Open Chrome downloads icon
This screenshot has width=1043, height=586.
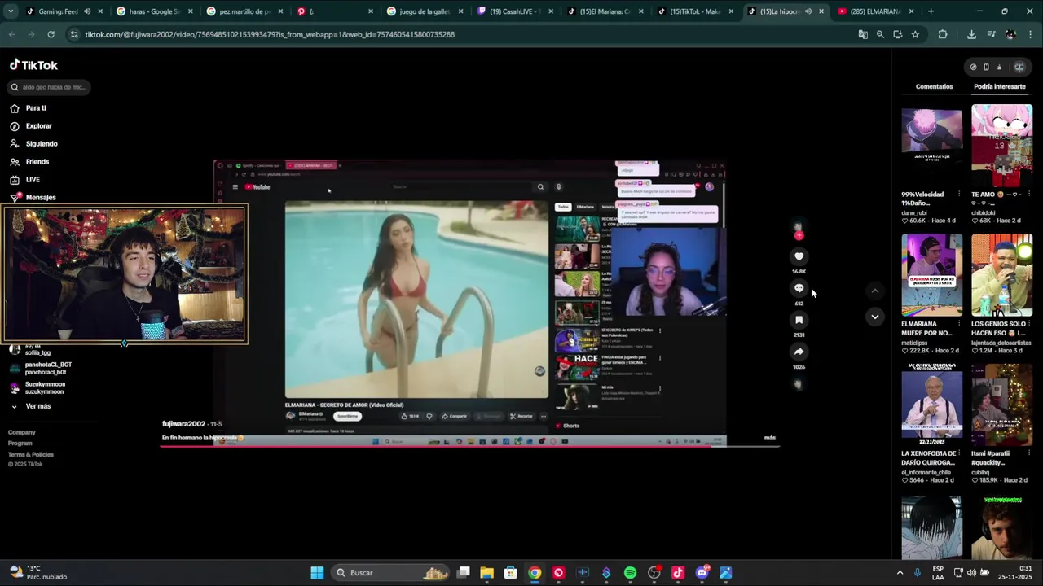coord(971,34)
